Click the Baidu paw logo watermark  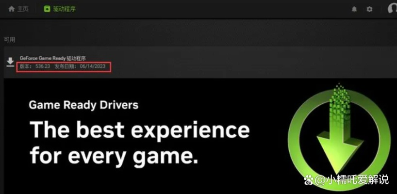click(309, 180)
